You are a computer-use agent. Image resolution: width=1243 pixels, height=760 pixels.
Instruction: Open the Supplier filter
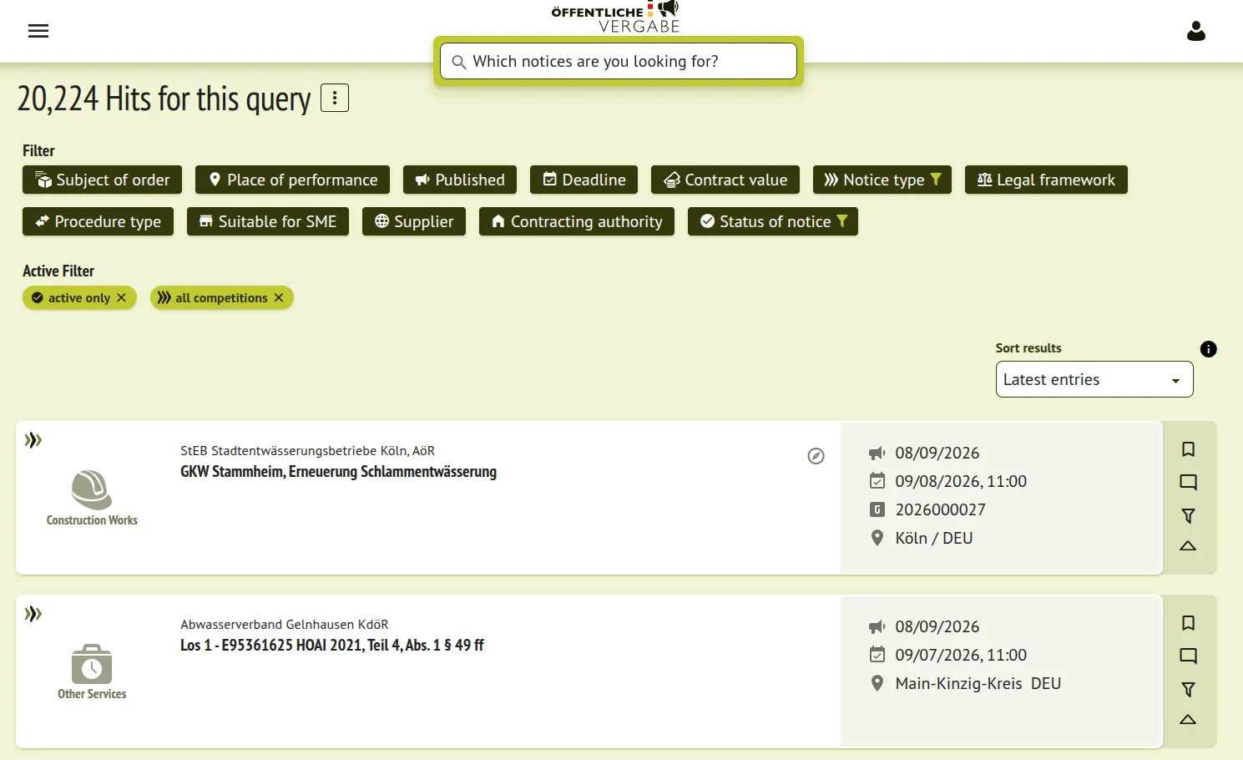[x=414, y=221]
